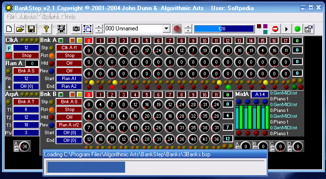This screenshot has height=179, width=326.
Task: Open the Help menu
Action: click(x=70, y=17)
